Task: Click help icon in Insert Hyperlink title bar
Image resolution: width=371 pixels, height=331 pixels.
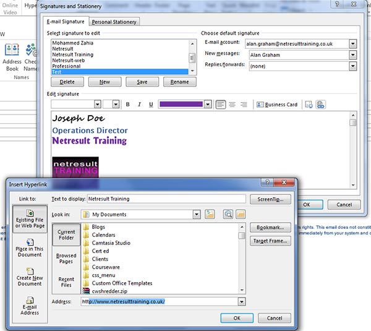Action: [267, 182]
